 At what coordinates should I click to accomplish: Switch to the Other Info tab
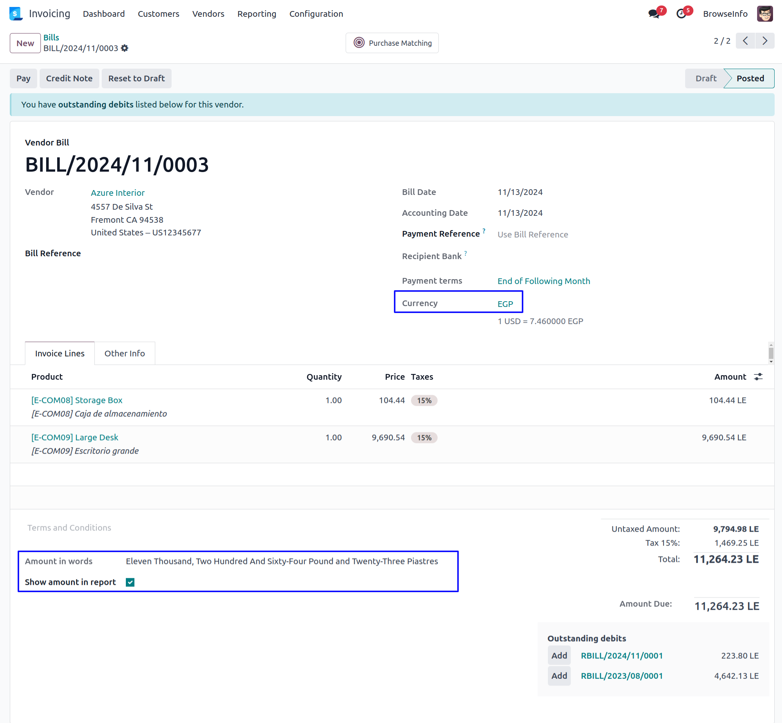(x=125, y=354)
